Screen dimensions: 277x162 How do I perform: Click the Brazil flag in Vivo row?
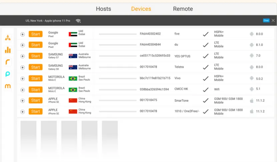[x=73, y=78]
